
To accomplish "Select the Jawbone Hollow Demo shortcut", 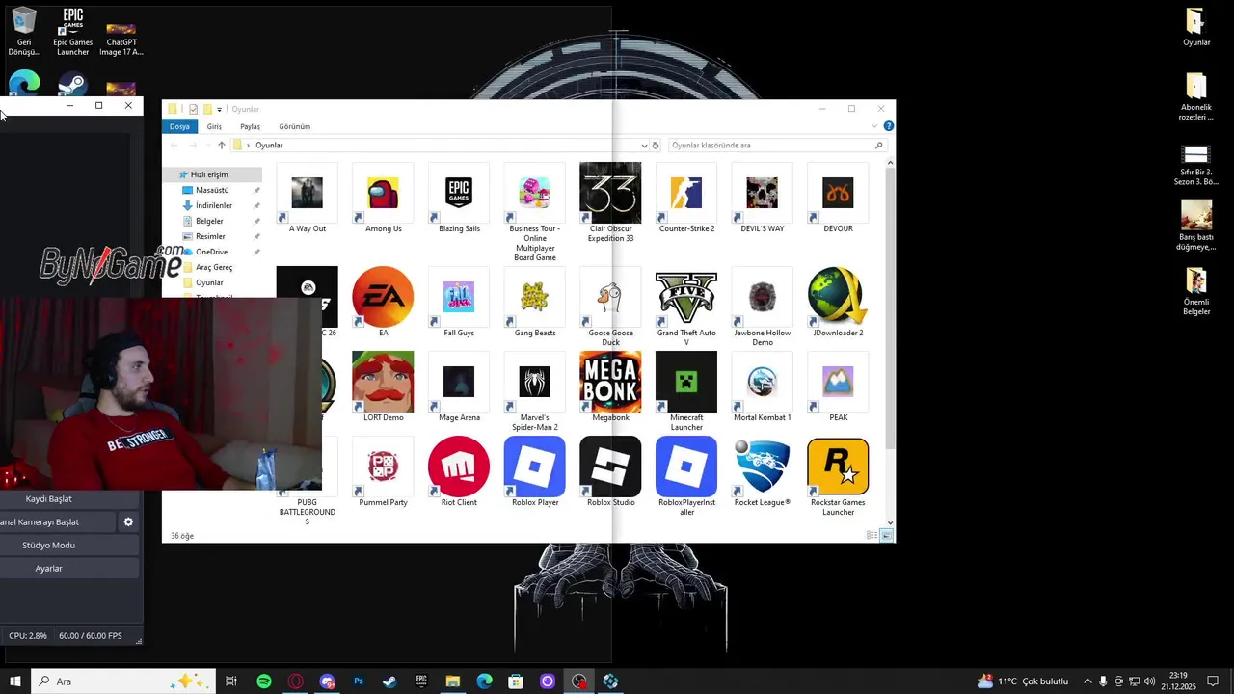I will point(762,307).
